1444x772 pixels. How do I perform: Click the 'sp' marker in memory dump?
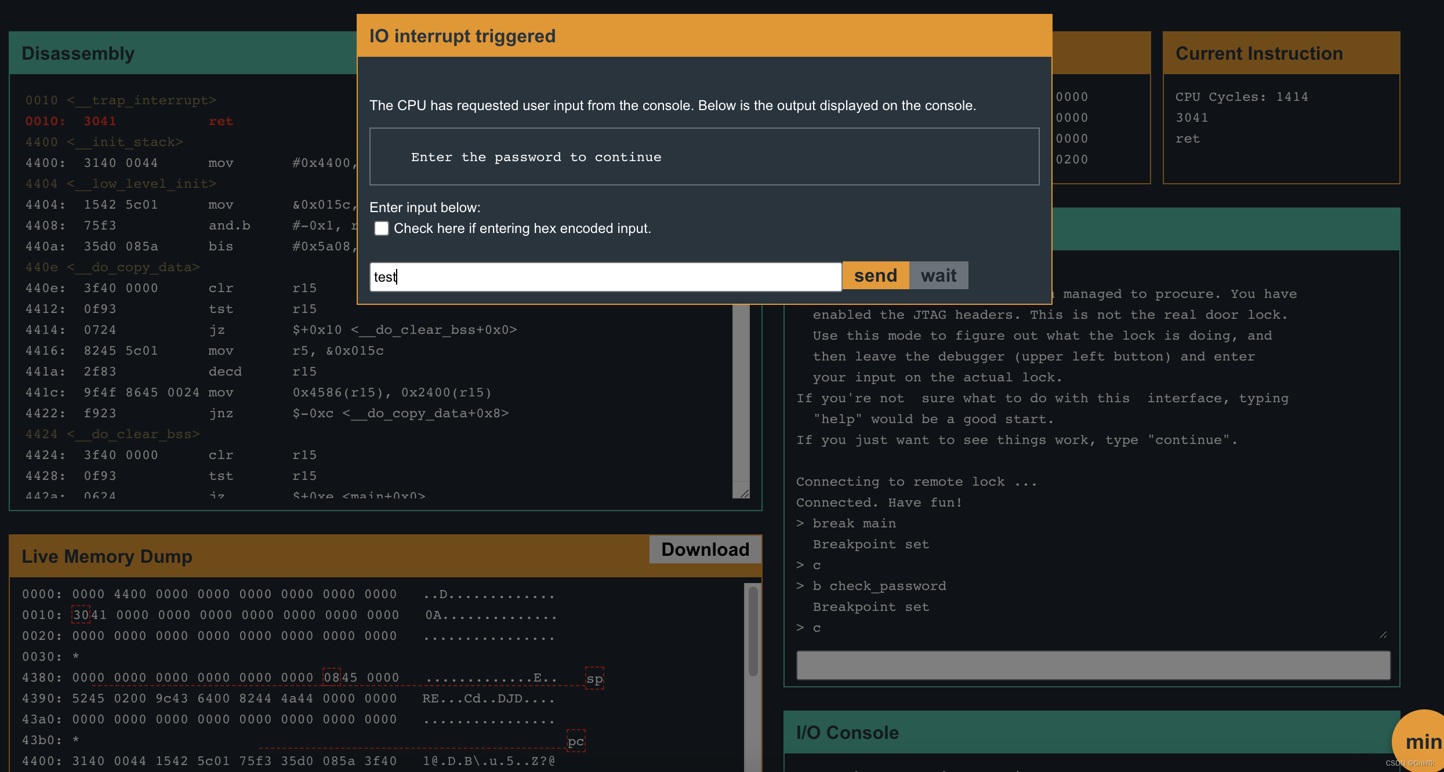point(594,679)
